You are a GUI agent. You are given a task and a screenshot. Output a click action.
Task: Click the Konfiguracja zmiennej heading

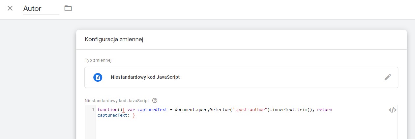point(114,40)
